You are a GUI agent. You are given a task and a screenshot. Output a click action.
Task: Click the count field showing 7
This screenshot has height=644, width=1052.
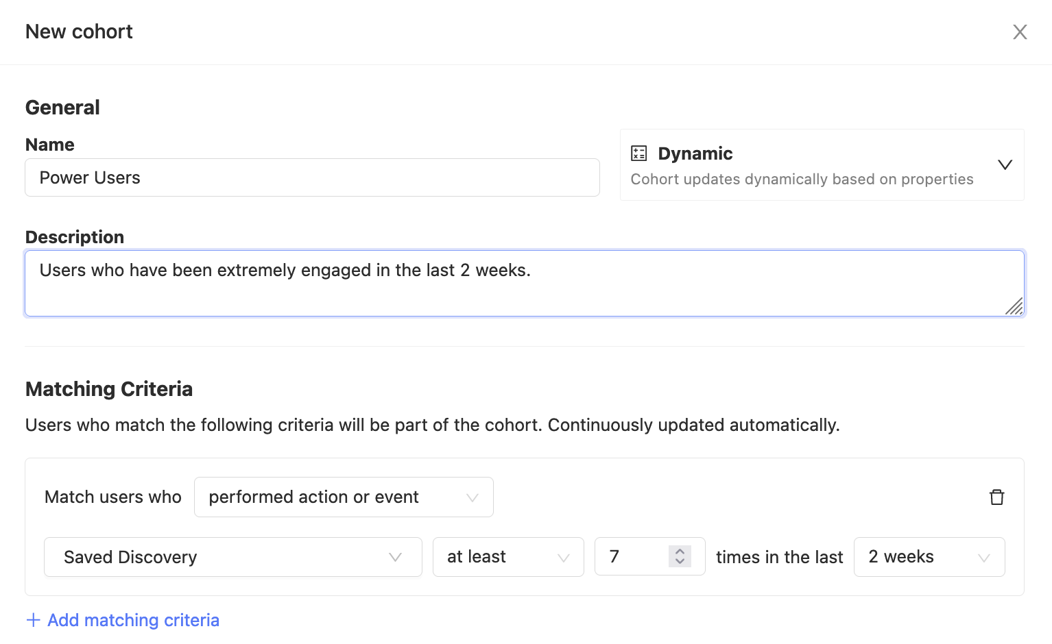(x=650, y=556)
